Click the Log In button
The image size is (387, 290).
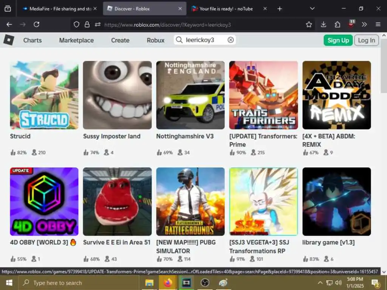[367, 40]
